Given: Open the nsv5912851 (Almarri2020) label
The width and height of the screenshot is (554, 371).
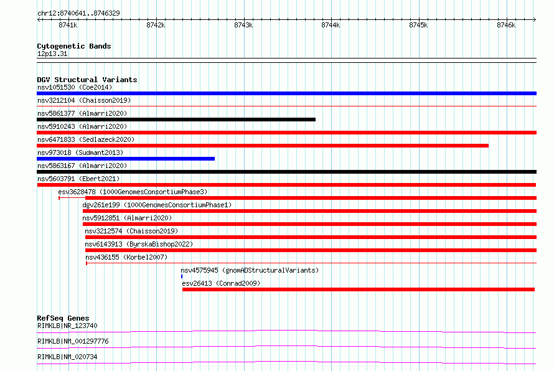Looking at the screenshot, I should 127,218.
